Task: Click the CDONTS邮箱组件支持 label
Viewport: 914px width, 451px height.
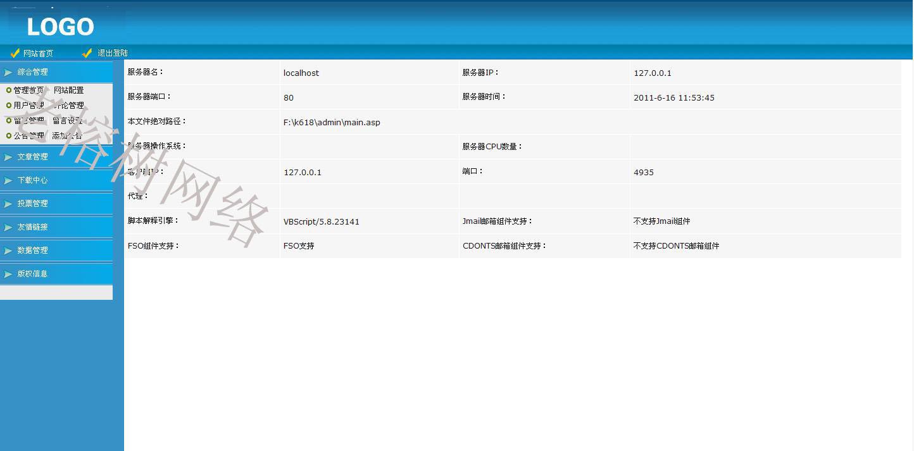Action: [x=504, y=246]
